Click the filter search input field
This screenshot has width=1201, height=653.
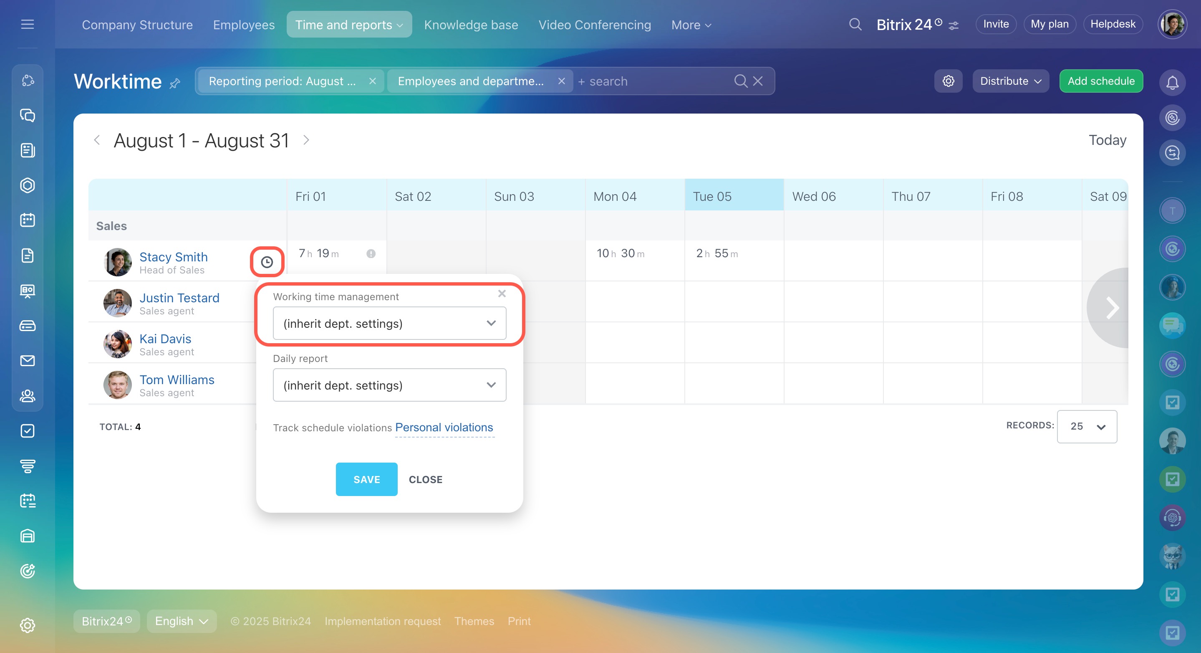[653, 81]
